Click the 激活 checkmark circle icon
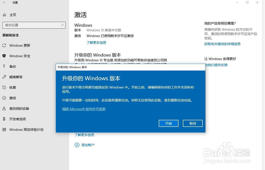Viewport: 265px width, 170px height. click(x=4, y=98)
